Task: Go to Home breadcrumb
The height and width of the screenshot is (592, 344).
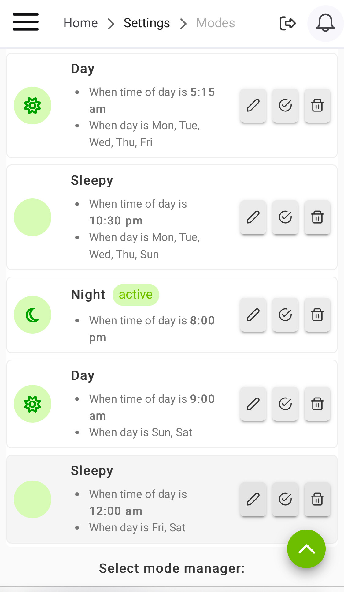Action: click(x=80, y=23)
